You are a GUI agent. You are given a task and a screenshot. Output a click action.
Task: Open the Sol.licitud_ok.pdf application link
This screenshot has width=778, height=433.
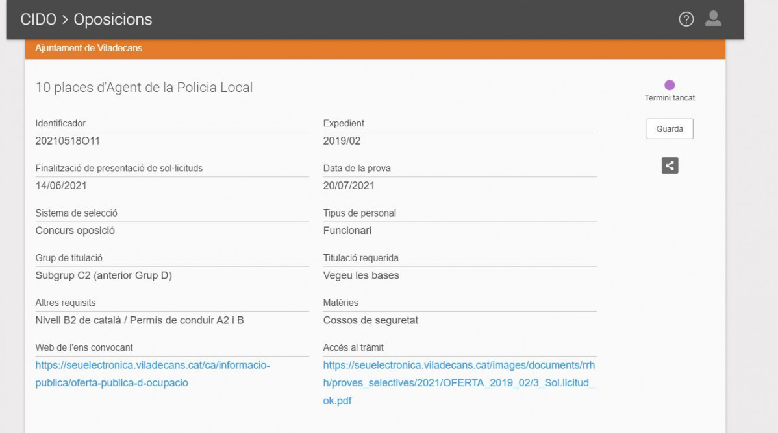pyautogui.click(x=459, y=383)
